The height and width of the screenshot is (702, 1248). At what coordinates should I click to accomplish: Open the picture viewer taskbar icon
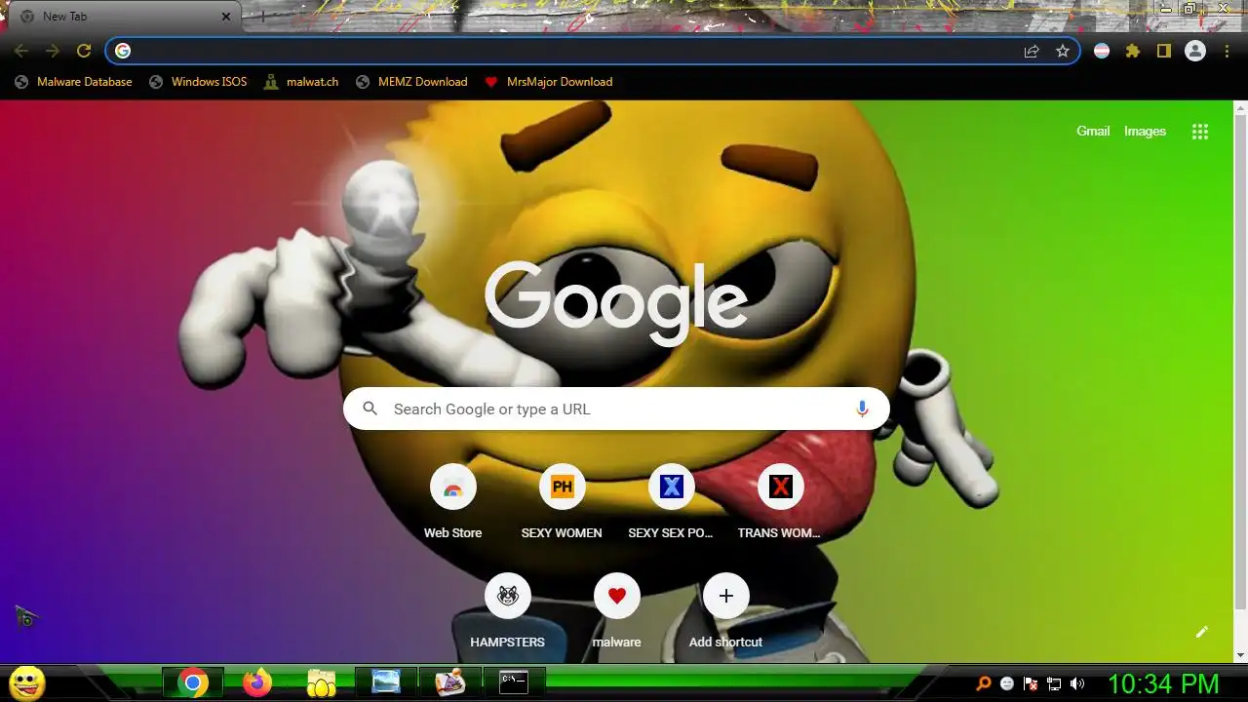[x=386, y=683]
